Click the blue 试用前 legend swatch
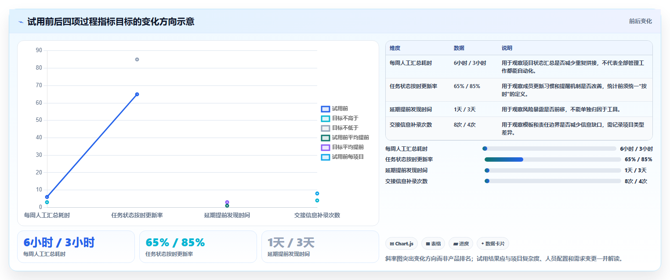This screenshot has width=670, height=280. point(326,109)
